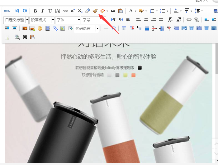The image size is (218, 165).
Task: Apply the text highlight background color
Action: (x=141, y=11)
